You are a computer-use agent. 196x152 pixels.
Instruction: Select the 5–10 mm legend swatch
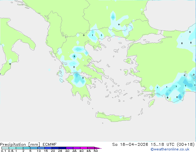click(34, 148)
